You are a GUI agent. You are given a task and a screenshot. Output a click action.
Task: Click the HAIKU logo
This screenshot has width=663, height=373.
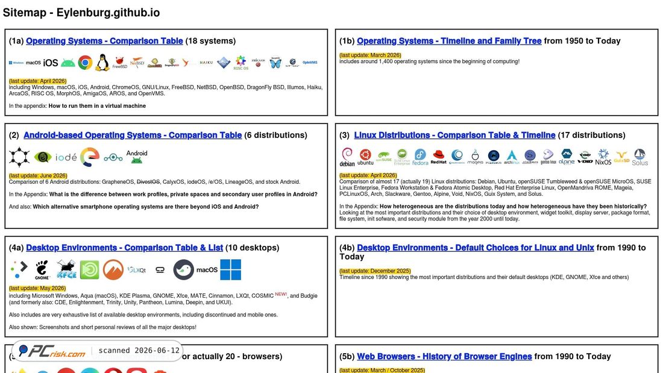tap(206, 63)
